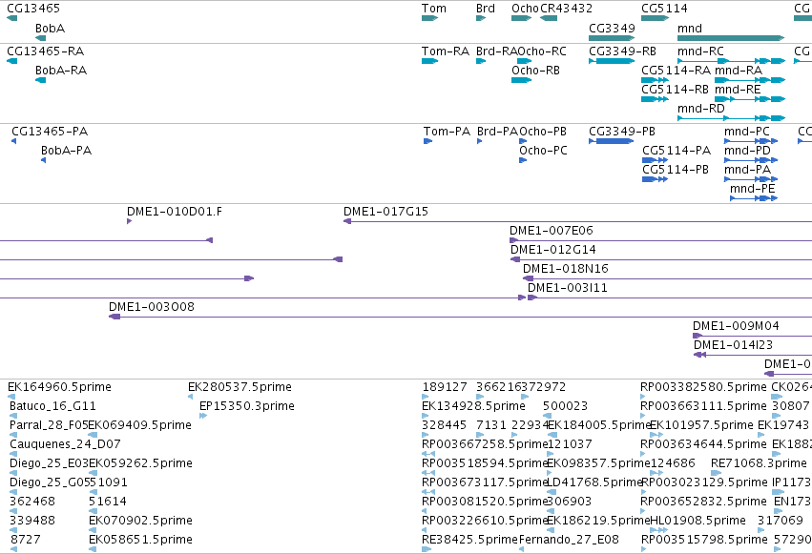Click the EK058651.5prime insertion label
Screen dimensions: 812x554
pos(140,540)
